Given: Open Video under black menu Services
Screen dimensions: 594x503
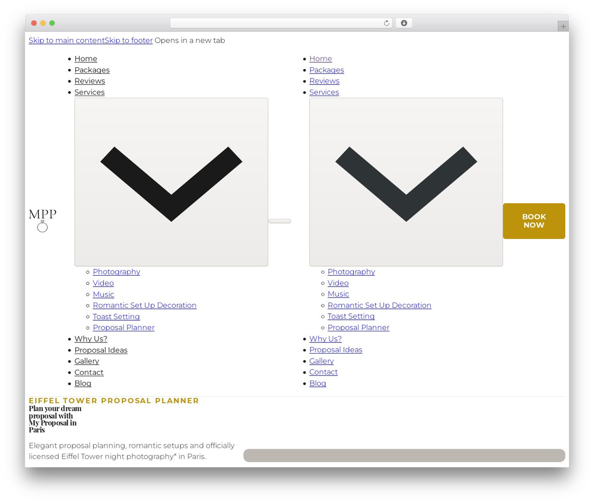Looking at the screenshot, I should [x=103, y=283].
